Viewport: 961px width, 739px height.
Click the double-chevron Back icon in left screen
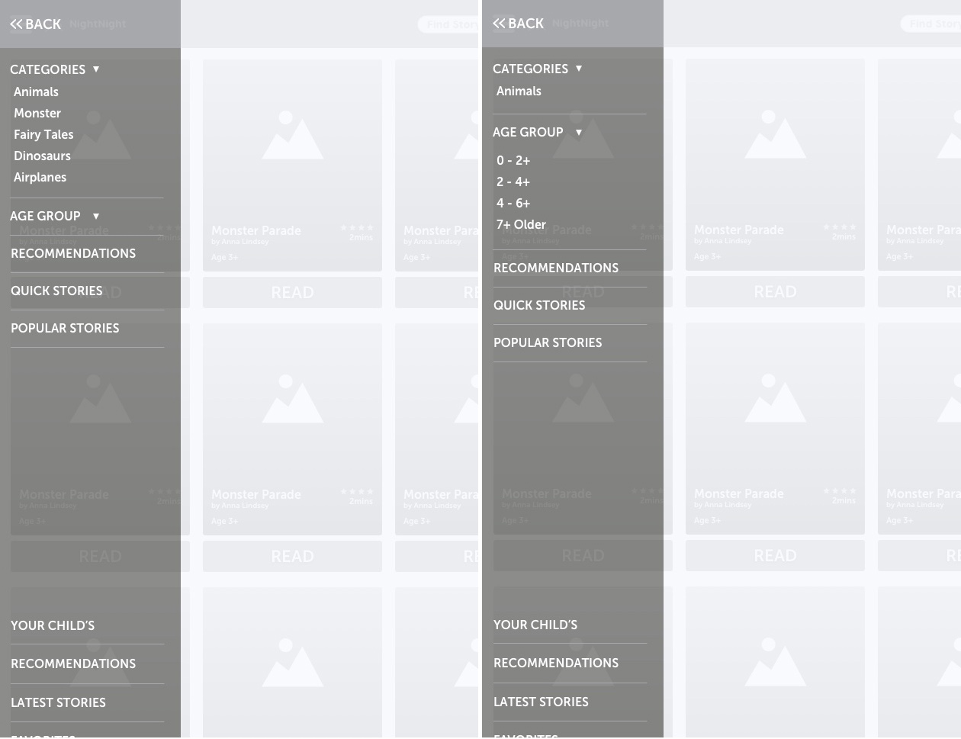click(16, 24)
